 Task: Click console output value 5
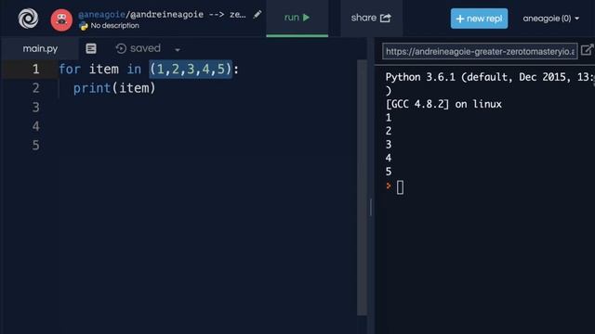tap(389, 172)
